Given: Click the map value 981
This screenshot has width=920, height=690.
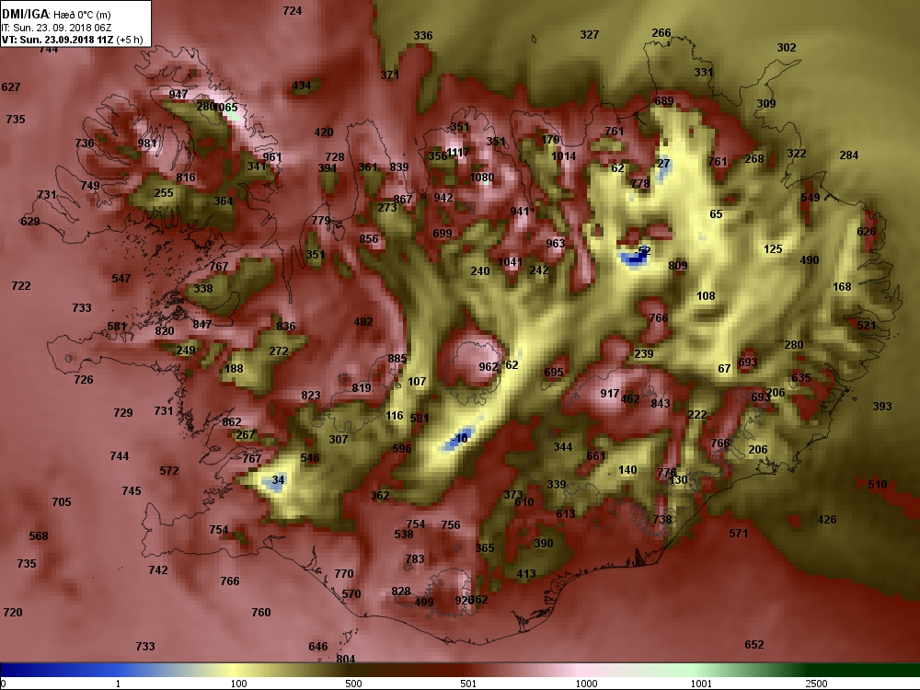Looking at the screenshot, I should pyautogui.click(x=147, y=144).
